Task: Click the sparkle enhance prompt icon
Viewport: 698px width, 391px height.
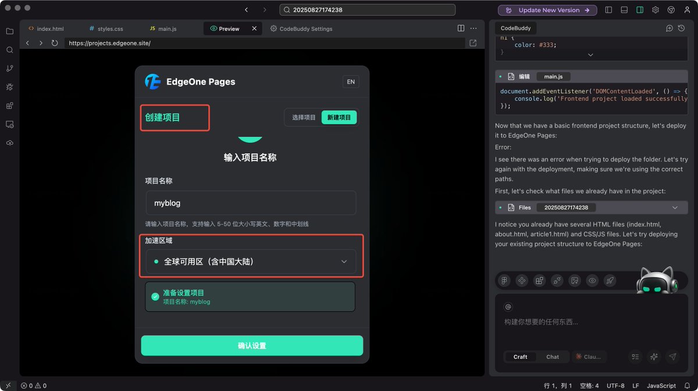Action: (x=654, y=357)
